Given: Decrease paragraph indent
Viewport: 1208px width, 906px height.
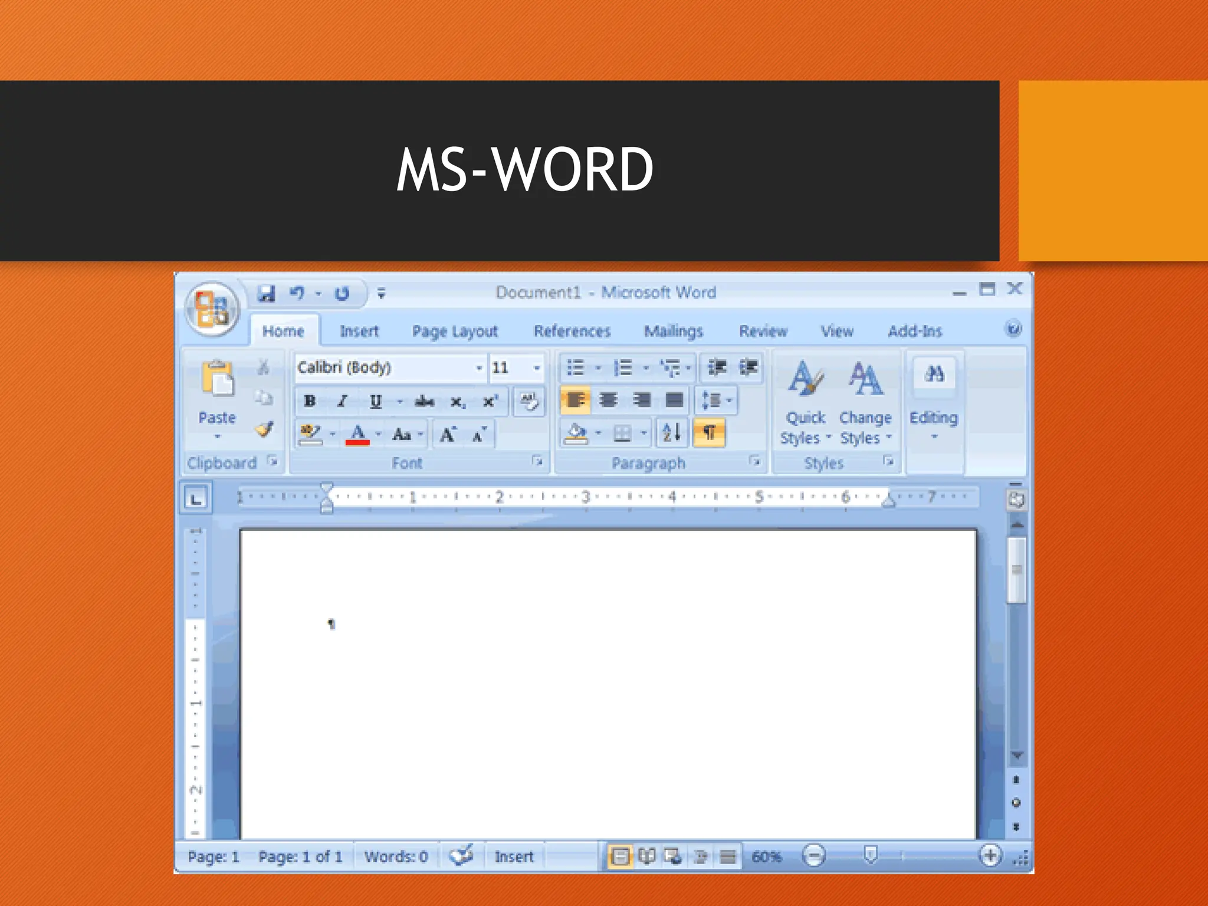Looking at the screenshot, I should click(717, 367).
